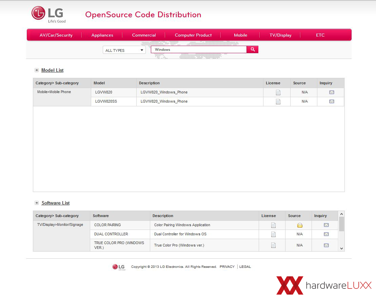Screen dimensions: 376x299
Task: Select the COLOR PAIRING software name
Action: coord(107,225)
